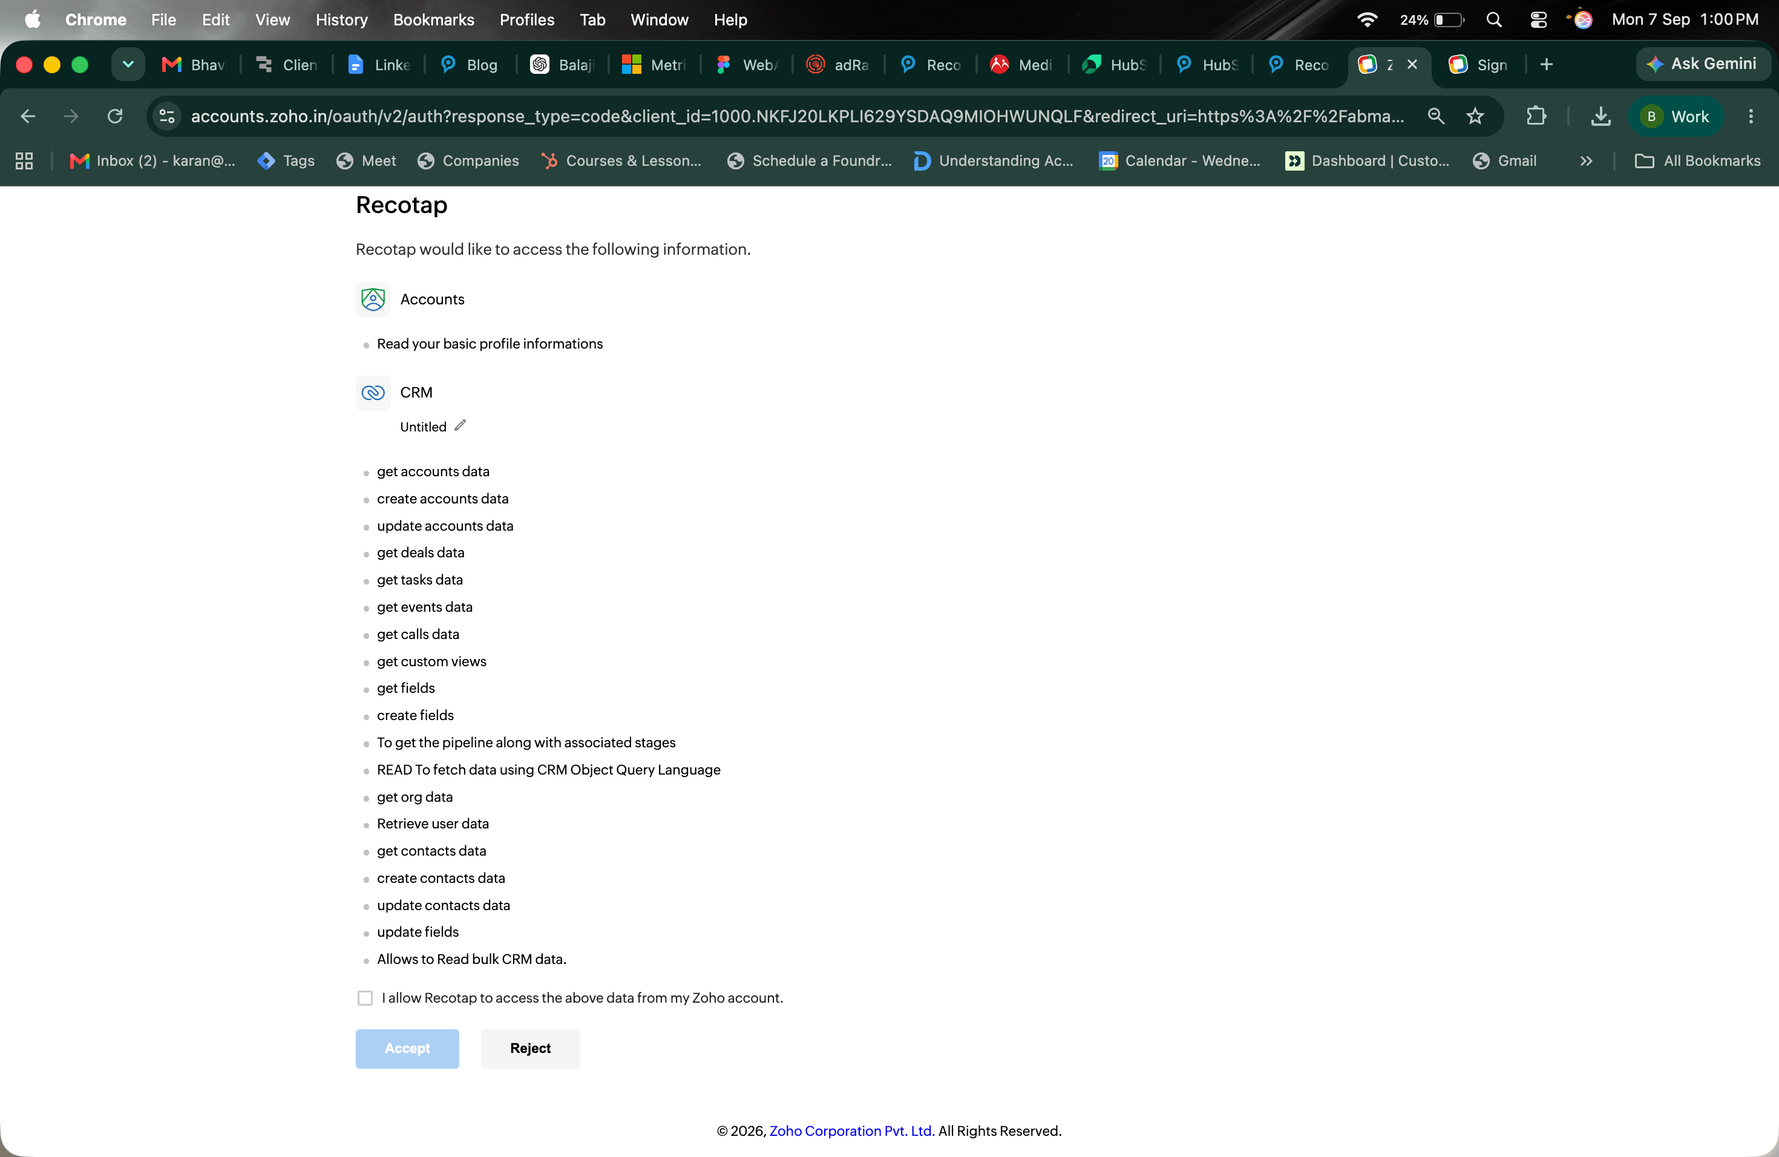The width and height of the screenshot is (1779, 1157).
Task: Open the Tab menu
Action: (x=592, y=19)
